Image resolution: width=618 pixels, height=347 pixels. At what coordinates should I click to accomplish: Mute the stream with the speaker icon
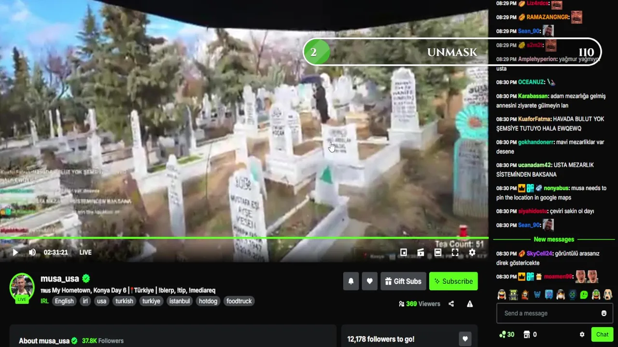tap(32, 252)
